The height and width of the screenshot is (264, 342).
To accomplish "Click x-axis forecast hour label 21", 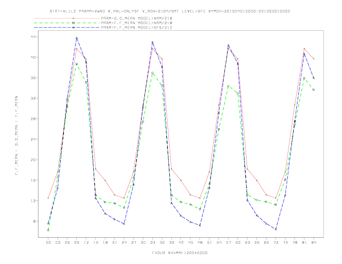I will point(114,242).
